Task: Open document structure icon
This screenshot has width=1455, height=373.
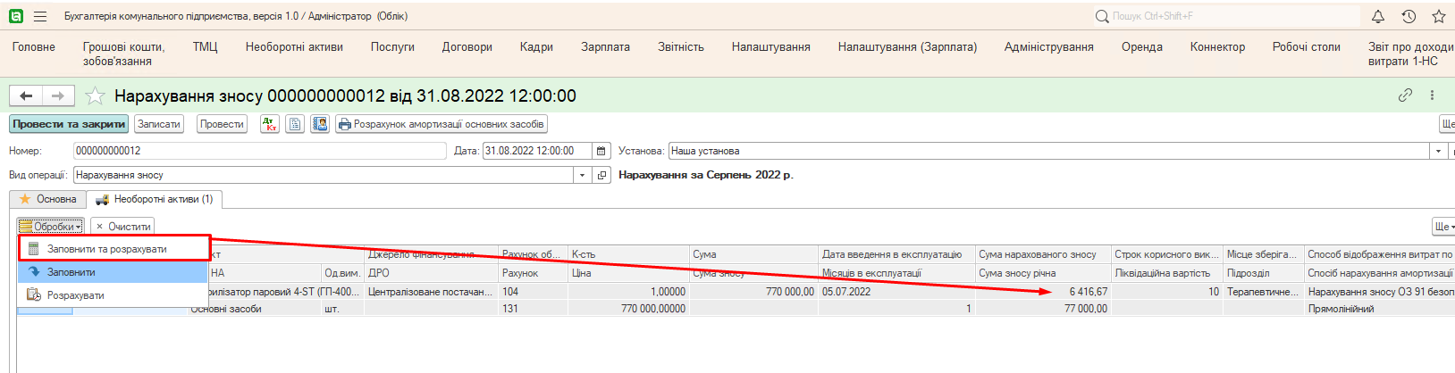Action: (320, 124)
